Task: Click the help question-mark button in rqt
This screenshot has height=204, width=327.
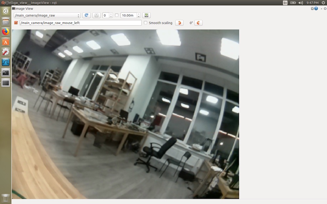Action: tap(316, 8)
